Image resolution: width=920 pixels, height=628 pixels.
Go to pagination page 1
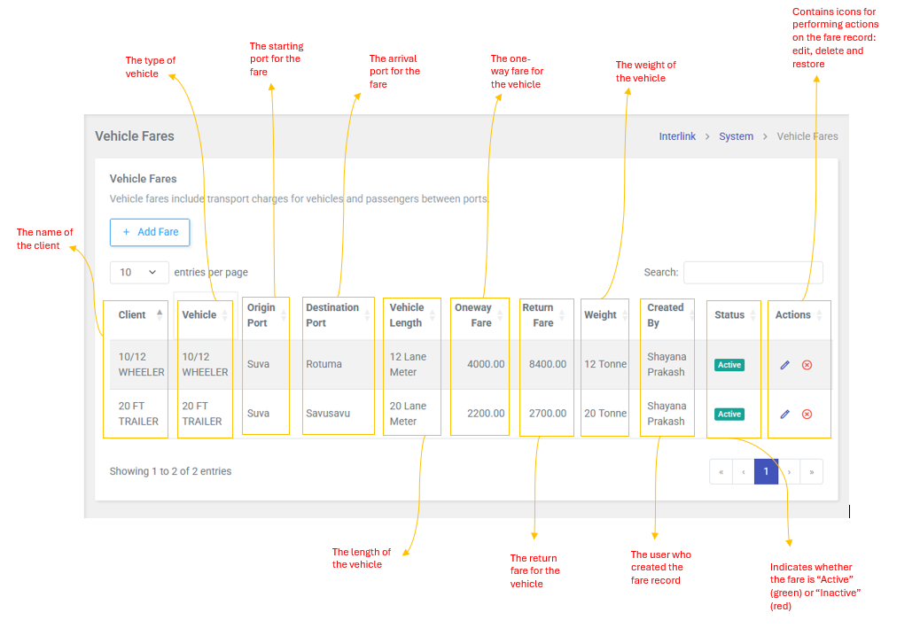767,472
